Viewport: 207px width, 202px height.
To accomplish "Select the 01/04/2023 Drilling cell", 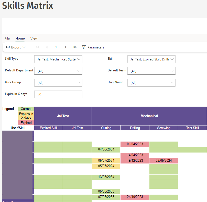I will (x=135, y=144).
